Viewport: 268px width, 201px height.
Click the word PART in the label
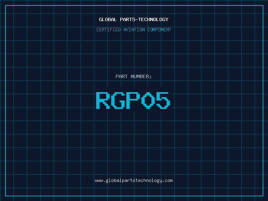click(122, 76)
